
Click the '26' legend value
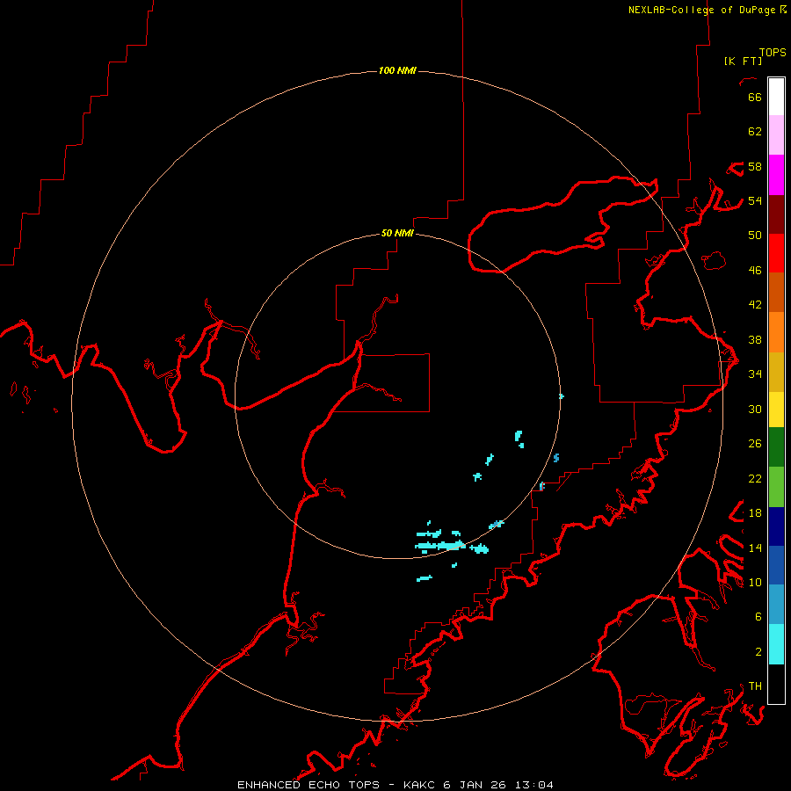coord(755,444)
